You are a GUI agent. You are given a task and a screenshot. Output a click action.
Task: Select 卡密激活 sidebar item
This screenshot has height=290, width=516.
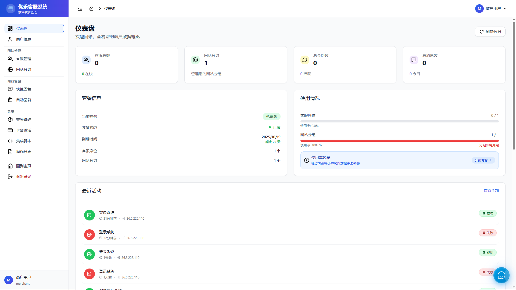tap(24, 130)
